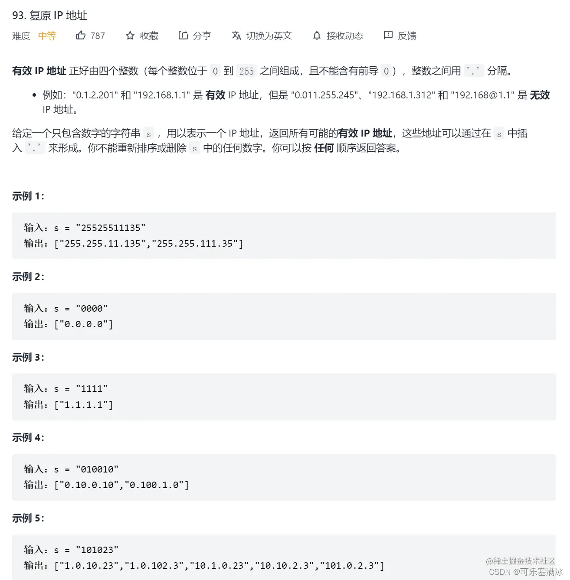
Task: Open the 反馈 feedback icon
Action: 388,36
